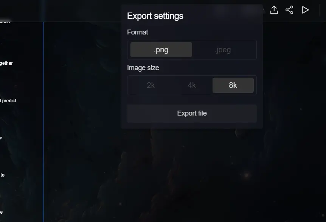Click the export/upload icon in the top bar
The height and width of the screenshot is (222, 326).
pyautogui.click(x=274, y=10)
